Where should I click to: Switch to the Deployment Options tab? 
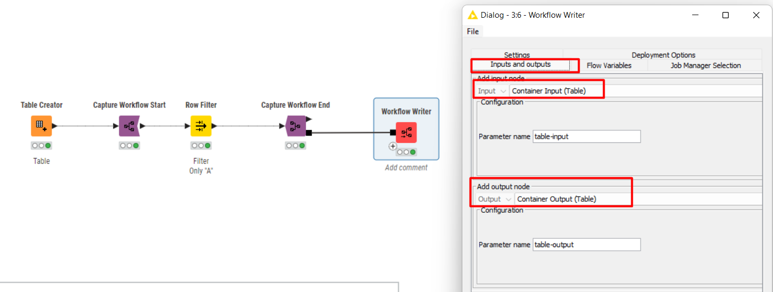(x=664, y=55)
